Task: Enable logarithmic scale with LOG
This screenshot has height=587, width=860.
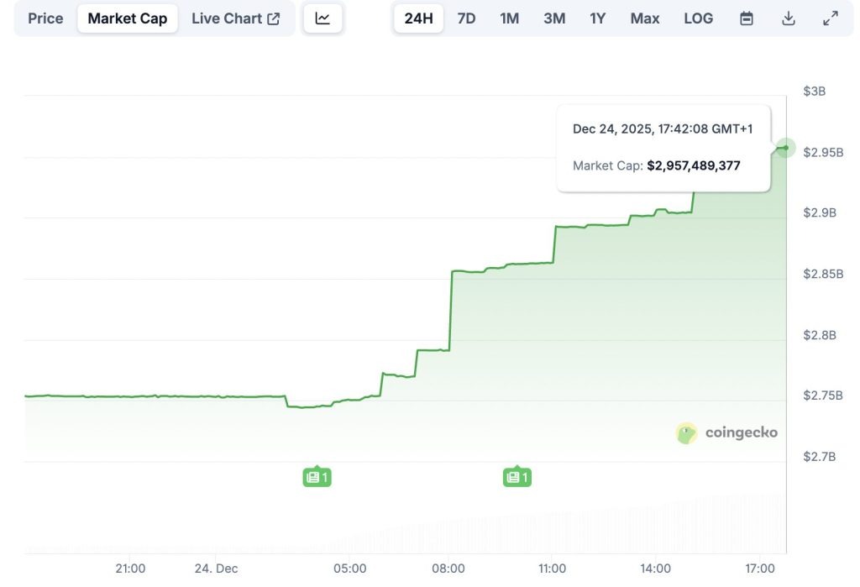Action: coord(698,18)
